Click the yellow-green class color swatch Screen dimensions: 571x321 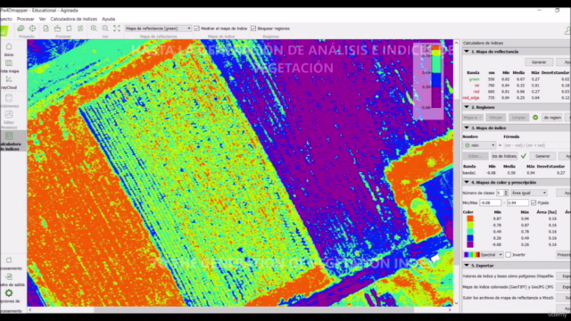(x=470, y=225)
